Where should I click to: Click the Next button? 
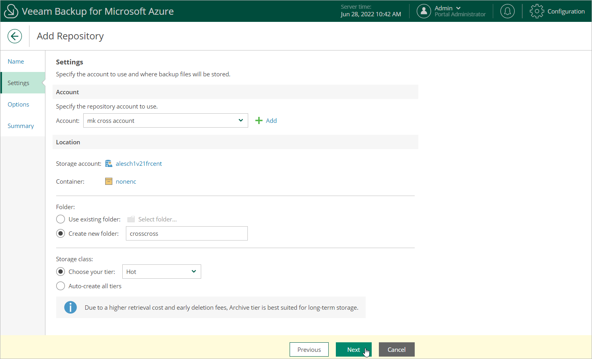coord(354,349)
